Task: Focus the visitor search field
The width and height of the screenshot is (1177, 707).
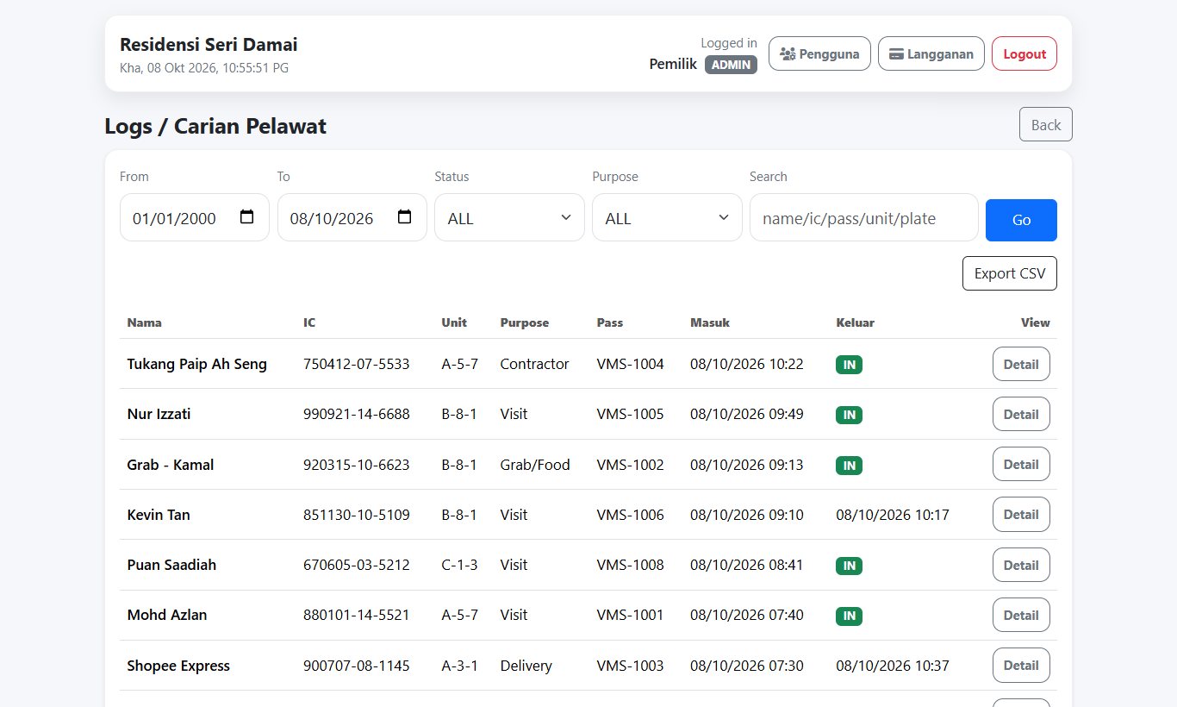Action: point(864,217)
